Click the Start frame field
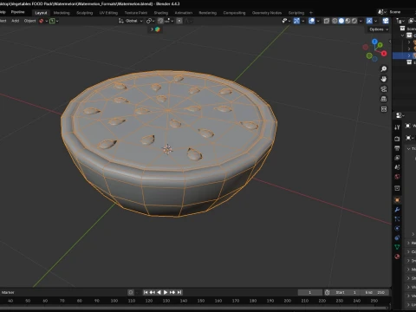Viewport: 416px width, 312px height. [x=346, y=292]
